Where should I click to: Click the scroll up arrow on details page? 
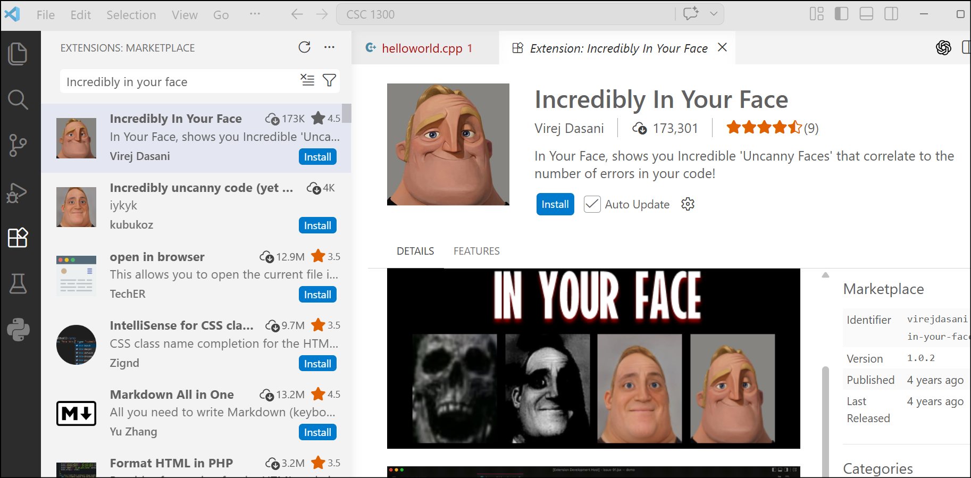click(x=825, y=275)
